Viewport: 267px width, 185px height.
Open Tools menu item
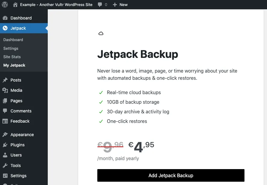(24, 166)
